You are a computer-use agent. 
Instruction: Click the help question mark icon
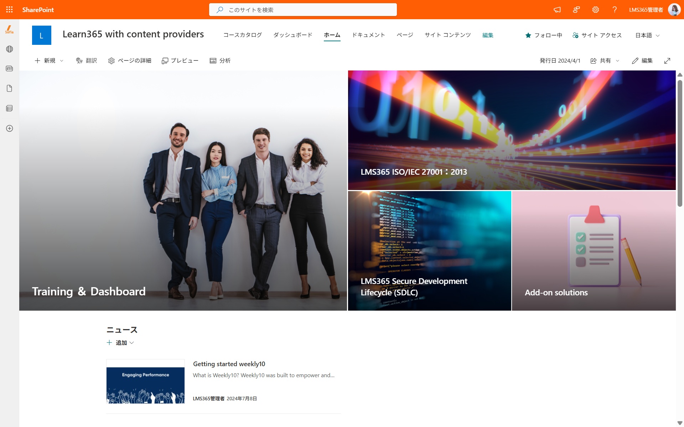(615, 10)
